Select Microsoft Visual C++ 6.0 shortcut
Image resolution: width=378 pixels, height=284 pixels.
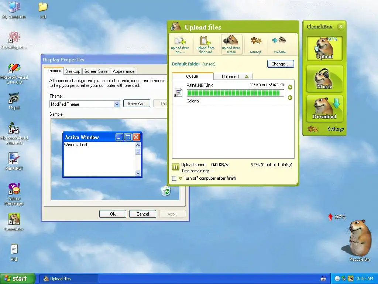coord(14,74)
